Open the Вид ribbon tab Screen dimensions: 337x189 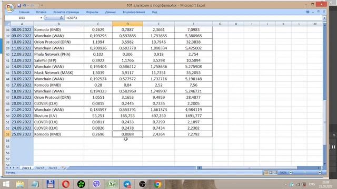coord(155,12)
